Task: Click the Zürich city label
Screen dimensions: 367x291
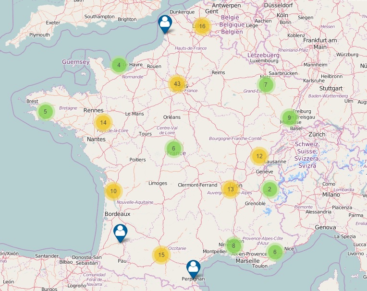Action: pyautogui.click(x=317, y=135)
